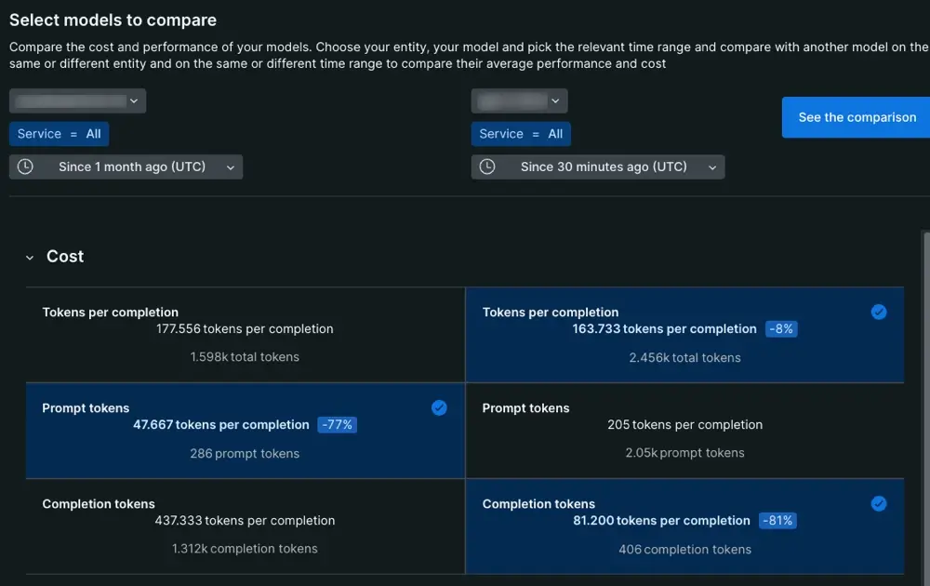Screen dimensions: 930x586
Task: Select the right Prompt tokens card showing 205 tokens
Action: click(684, 431)
